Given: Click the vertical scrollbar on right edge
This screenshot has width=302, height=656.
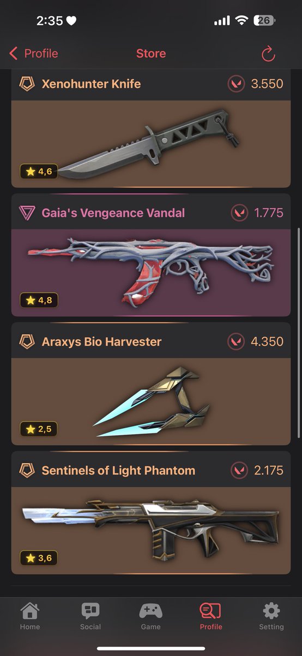Looking at the screenshot, I should [298, 333].
